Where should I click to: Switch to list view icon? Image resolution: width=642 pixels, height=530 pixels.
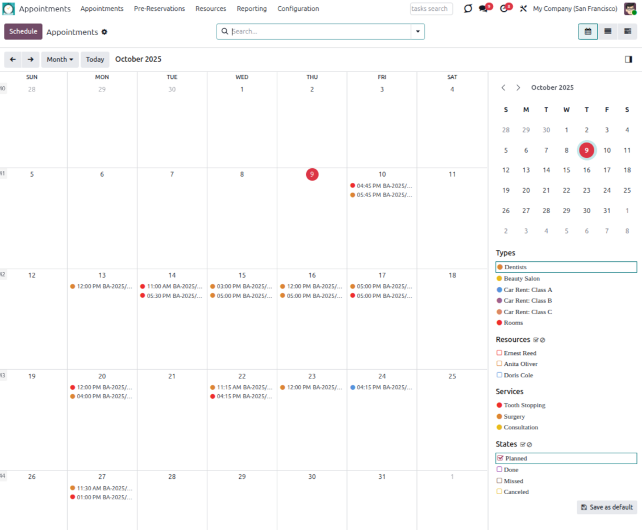pyautogui.click(x=607, y=32)
